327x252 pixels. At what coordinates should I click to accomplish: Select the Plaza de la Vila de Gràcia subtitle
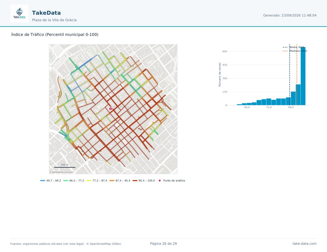click(54, 20)
